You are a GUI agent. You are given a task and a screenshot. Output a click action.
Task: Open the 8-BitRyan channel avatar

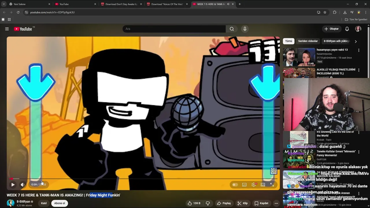pyautogui.click(x=11, y=203)
